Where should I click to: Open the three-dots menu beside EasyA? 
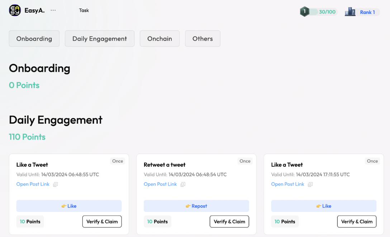tap(53, 10)
